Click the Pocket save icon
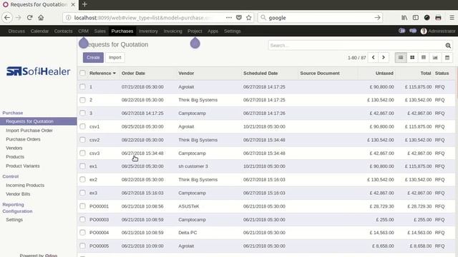The height and width of the screenshot is (257, 458). tap(239, 18)
